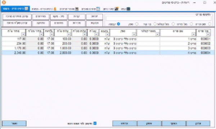This screenshot has height=129, width=216.
Task: Open the shekel price column filter dropdown
Action: click(x=23, y=34)
